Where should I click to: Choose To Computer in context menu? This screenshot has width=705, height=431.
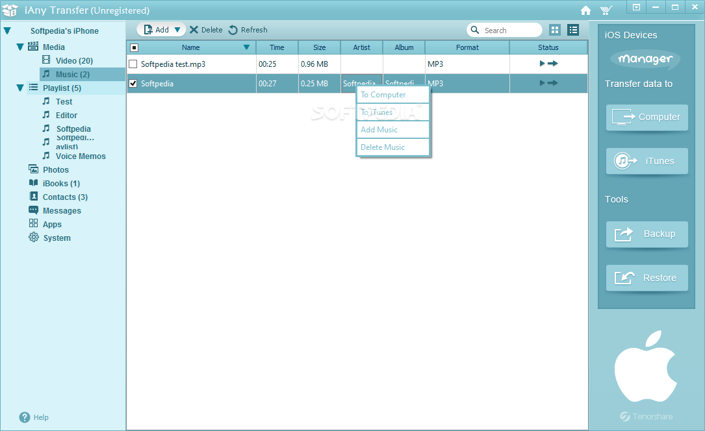pos(392,95)
